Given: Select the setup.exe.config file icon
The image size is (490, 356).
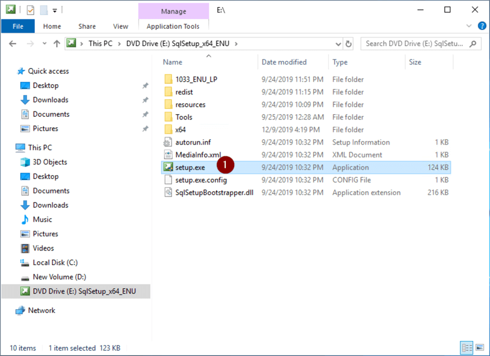Looking at the screenshot, I should (x=168, y=180).
